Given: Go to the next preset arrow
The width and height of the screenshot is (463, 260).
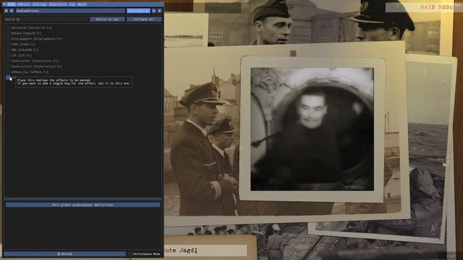Looking at the screenshot, I should (x=12, y=11).
